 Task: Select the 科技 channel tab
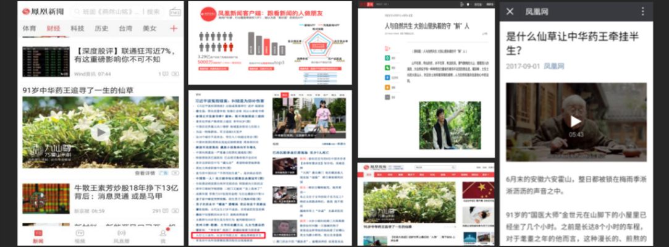tap(77, 28)
